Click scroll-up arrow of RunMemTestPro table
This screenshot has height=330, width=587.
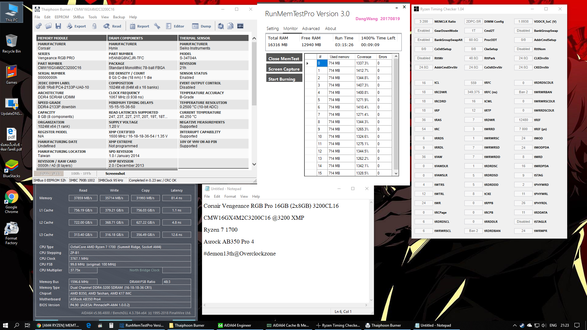tap(396, 56)
